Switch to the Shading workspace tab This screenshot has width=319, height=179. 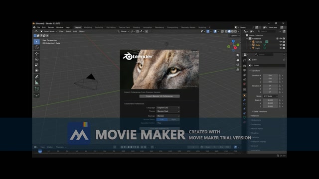[x=137, y=27]
